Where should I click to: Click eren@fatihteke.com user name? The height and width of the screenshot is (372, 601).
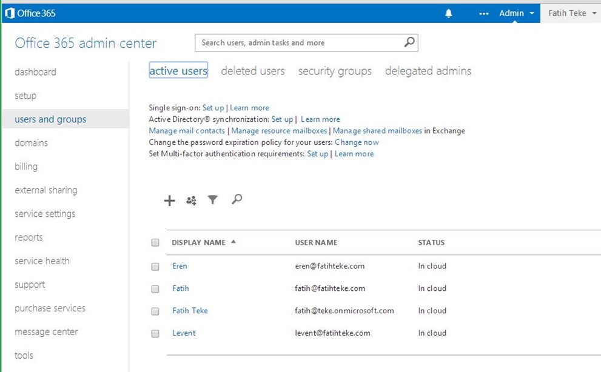click(x=330, y=266)
